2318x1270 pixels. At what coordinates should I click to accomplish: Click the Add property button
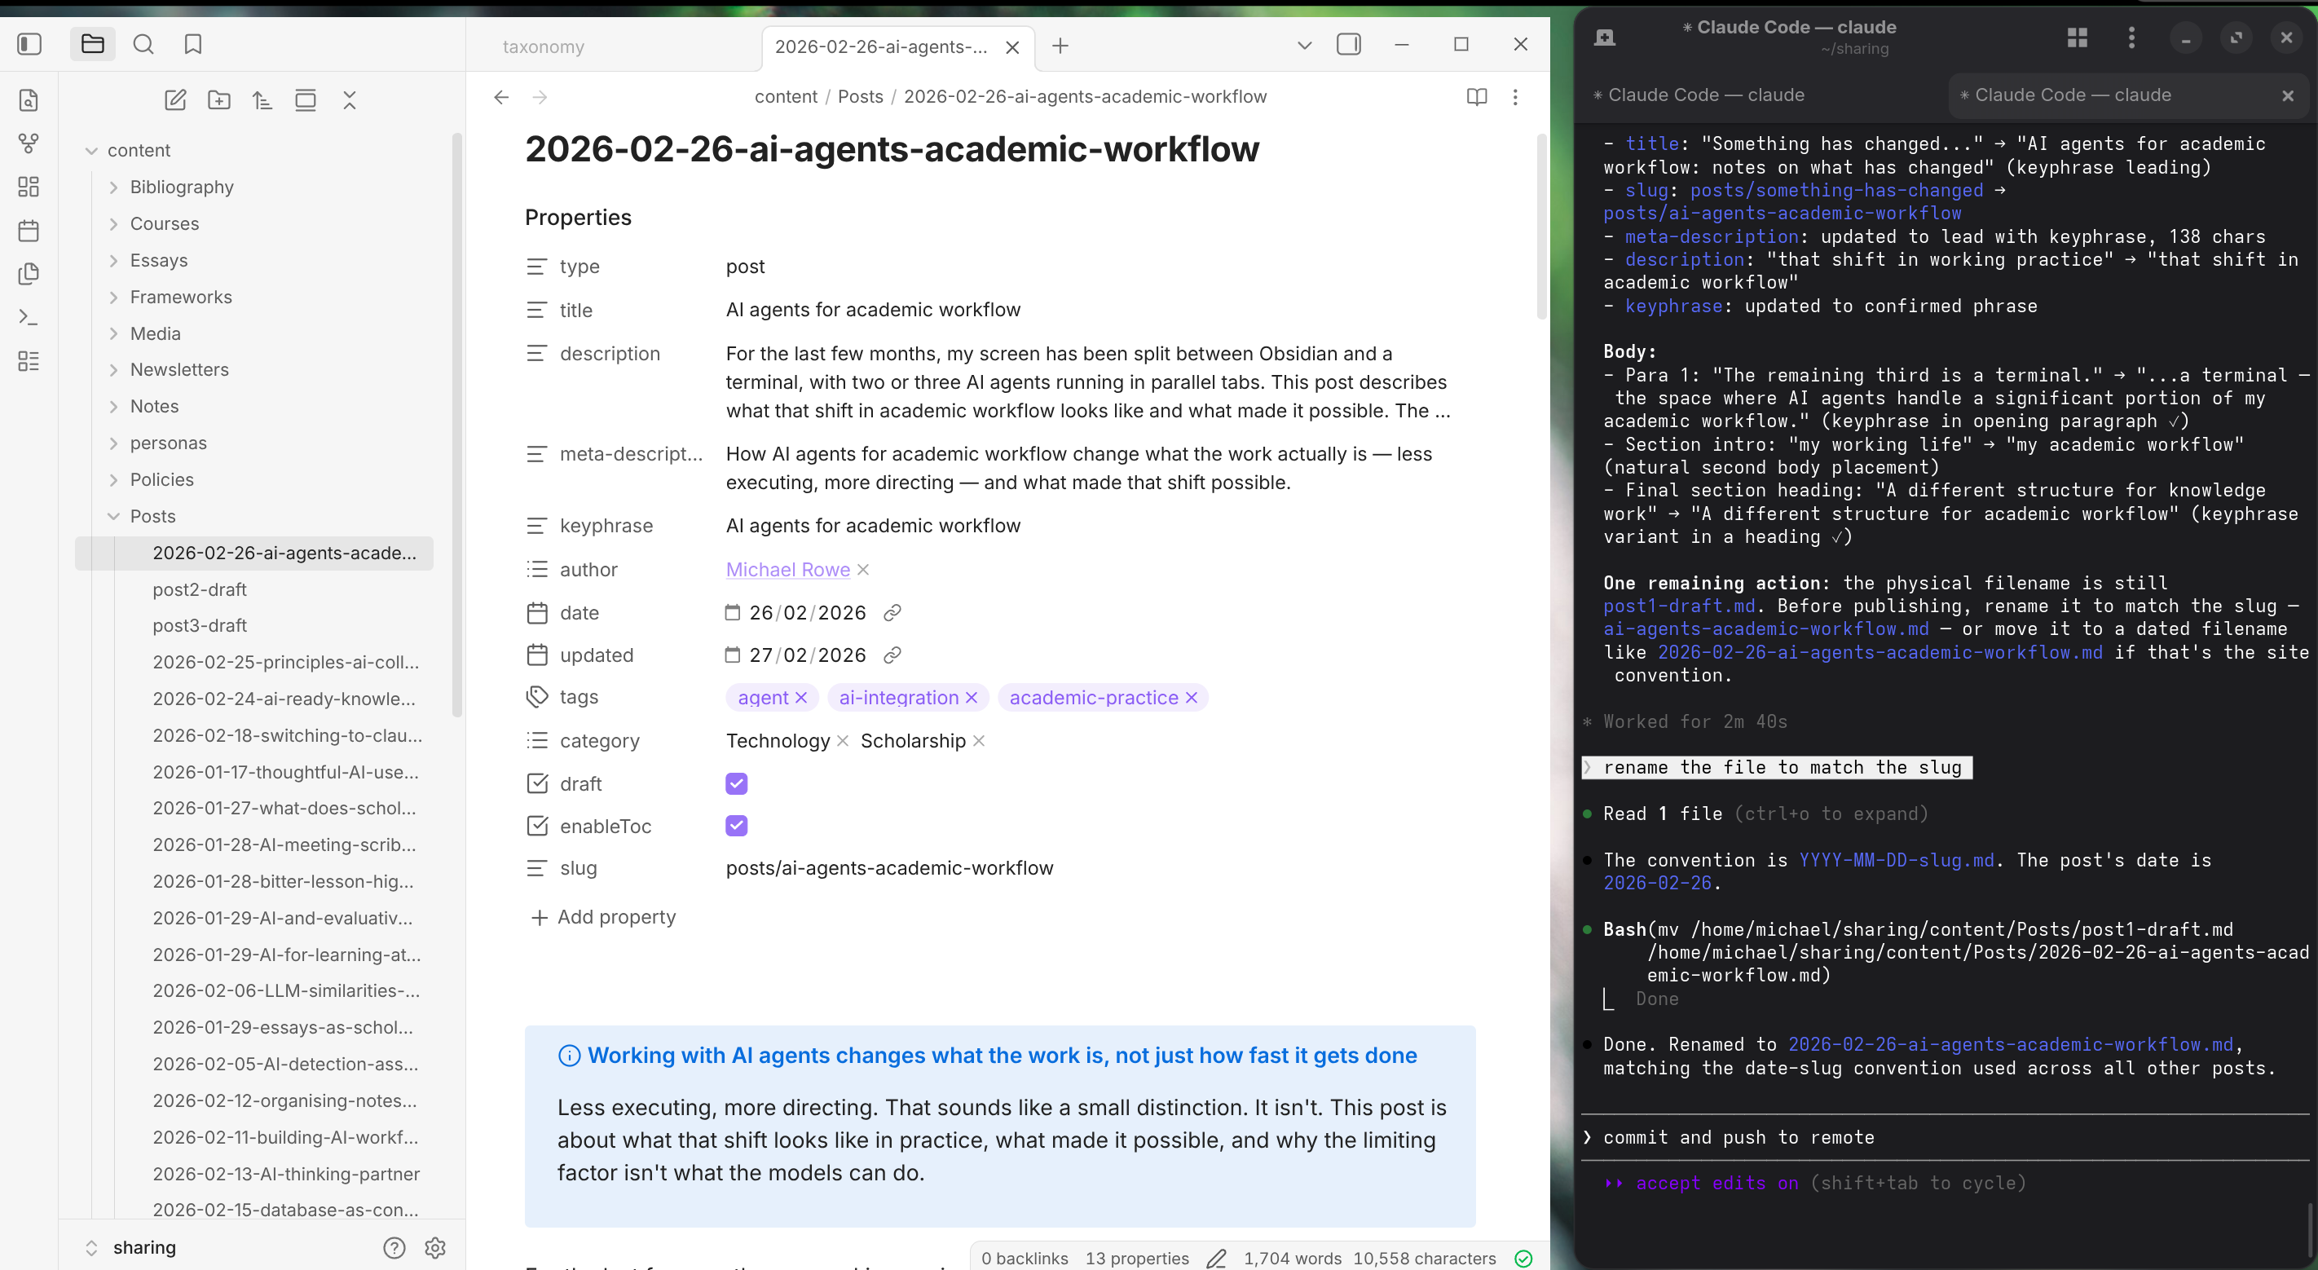(x=602, y=916)
